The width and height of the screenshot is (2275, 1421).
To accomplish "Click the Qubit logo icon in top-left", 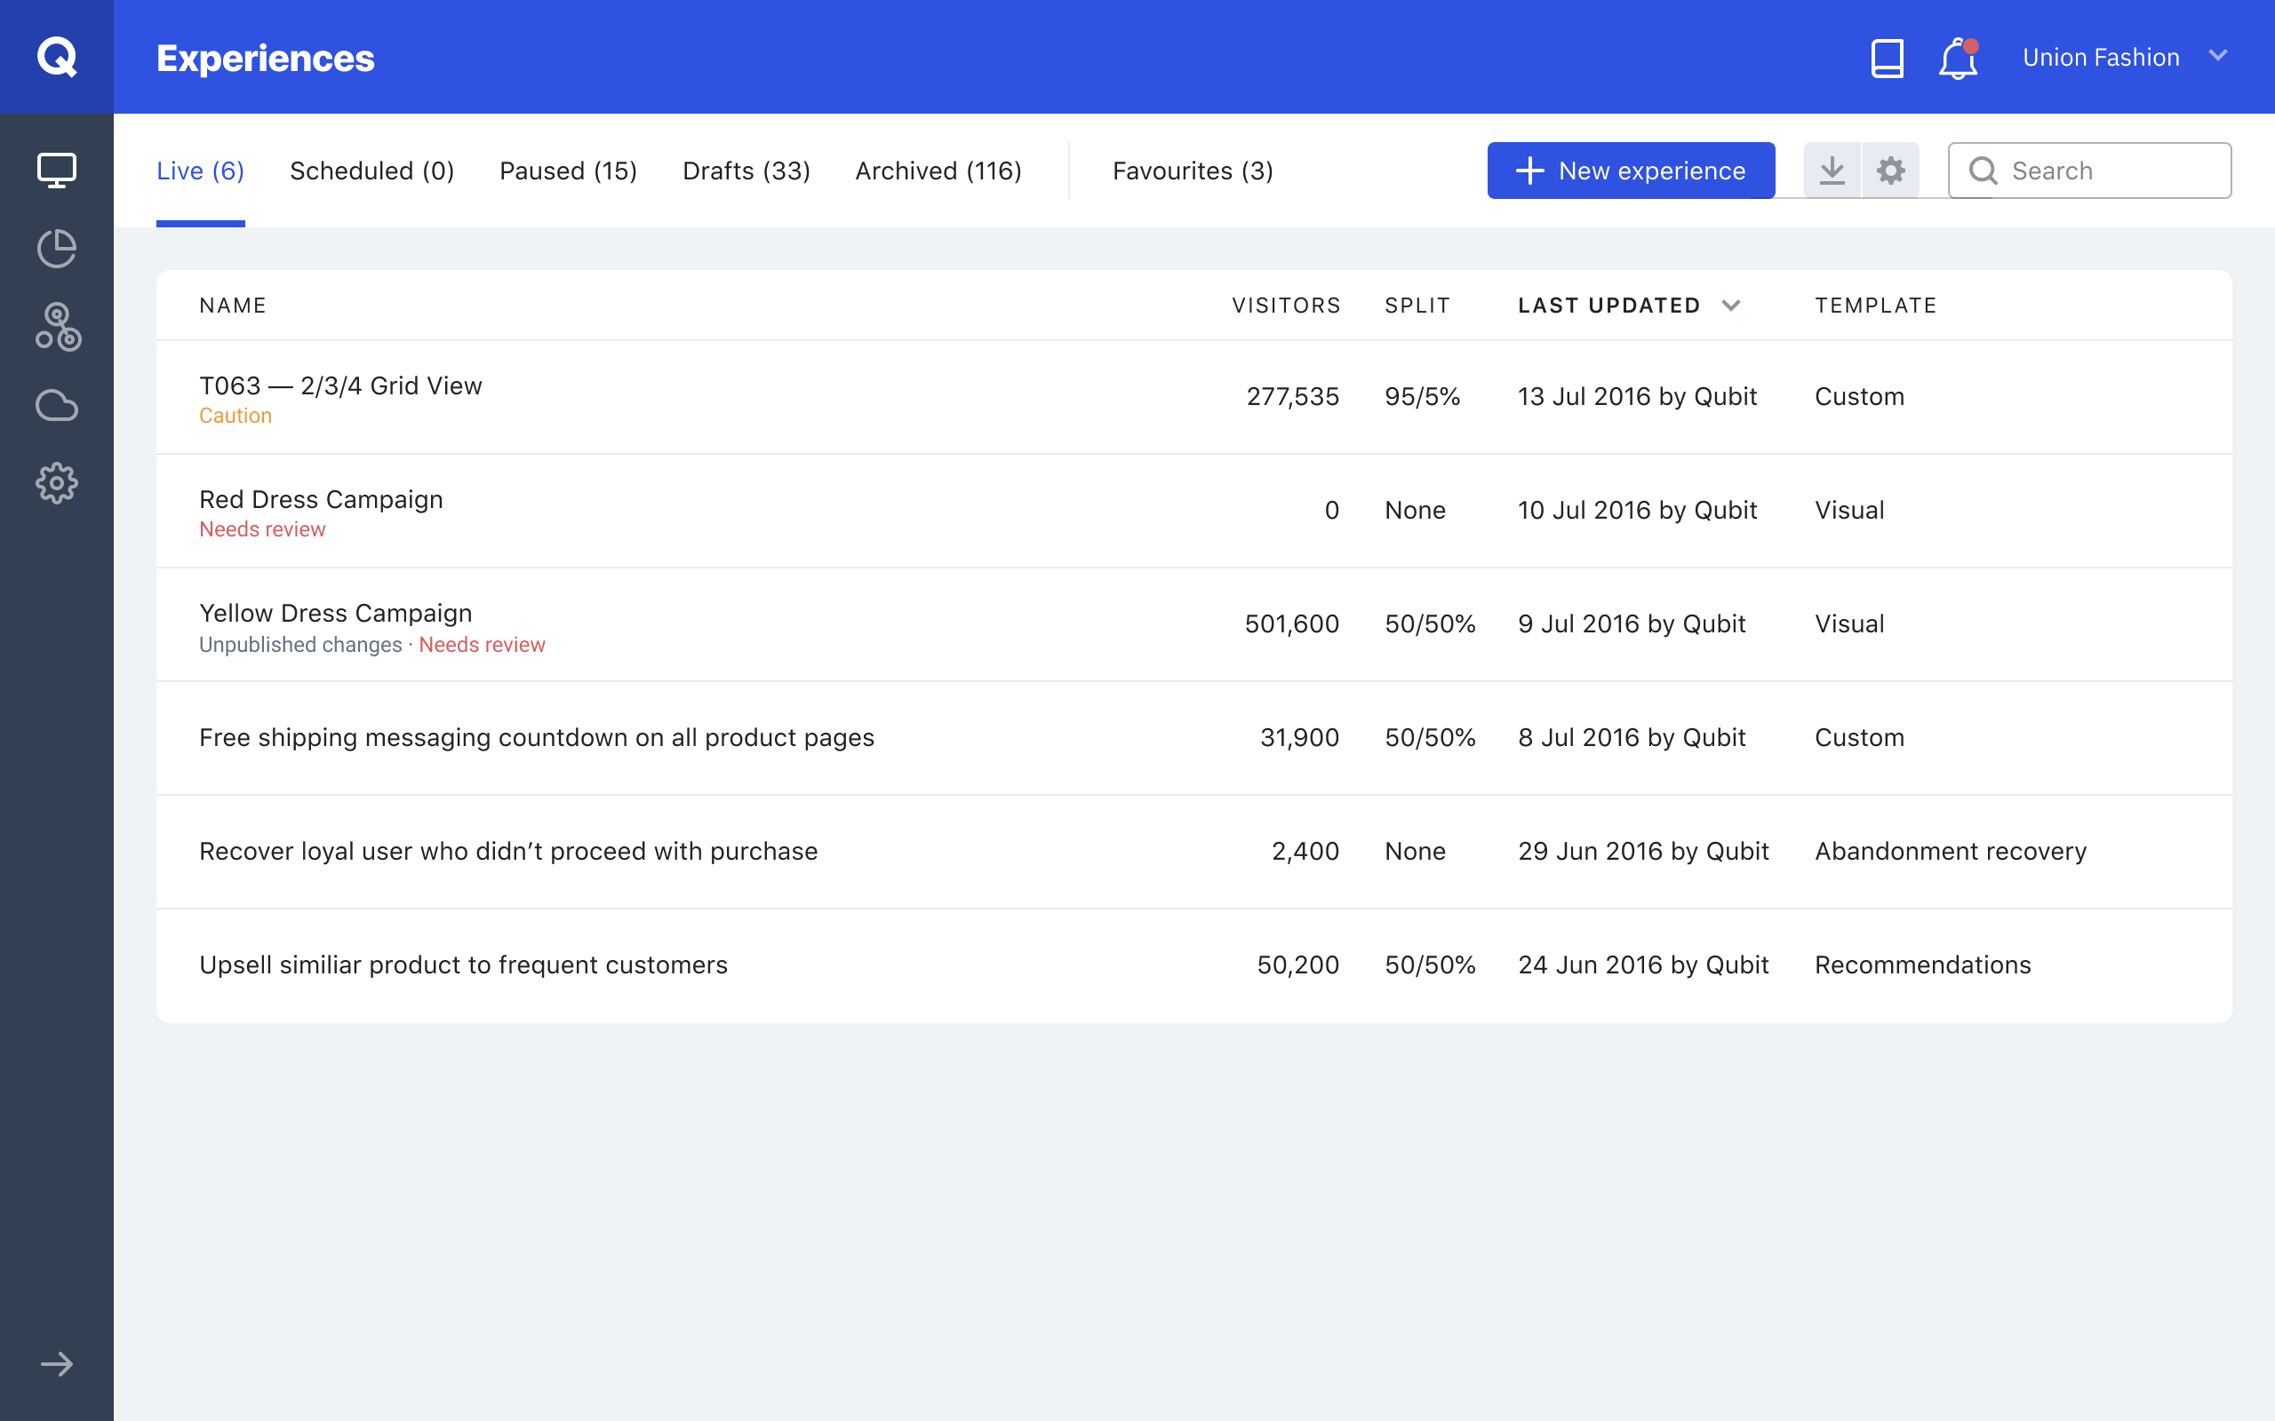I will pyautogui.click(x=58, y=58).
